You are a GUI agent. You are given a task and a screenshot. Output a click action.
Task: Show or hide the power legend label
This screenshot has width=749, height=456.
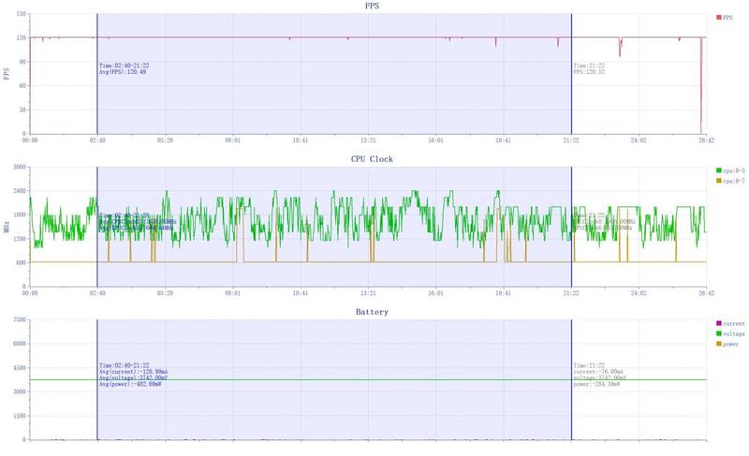732,344
